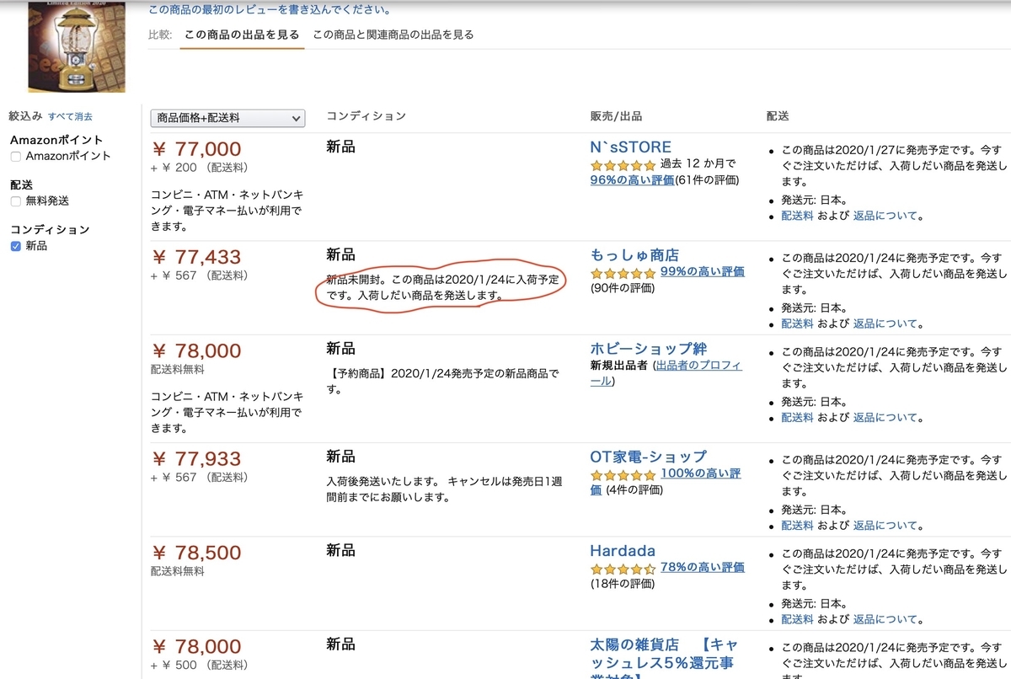Open the sort dropdown 商品価格+配送料

(227, 119)
